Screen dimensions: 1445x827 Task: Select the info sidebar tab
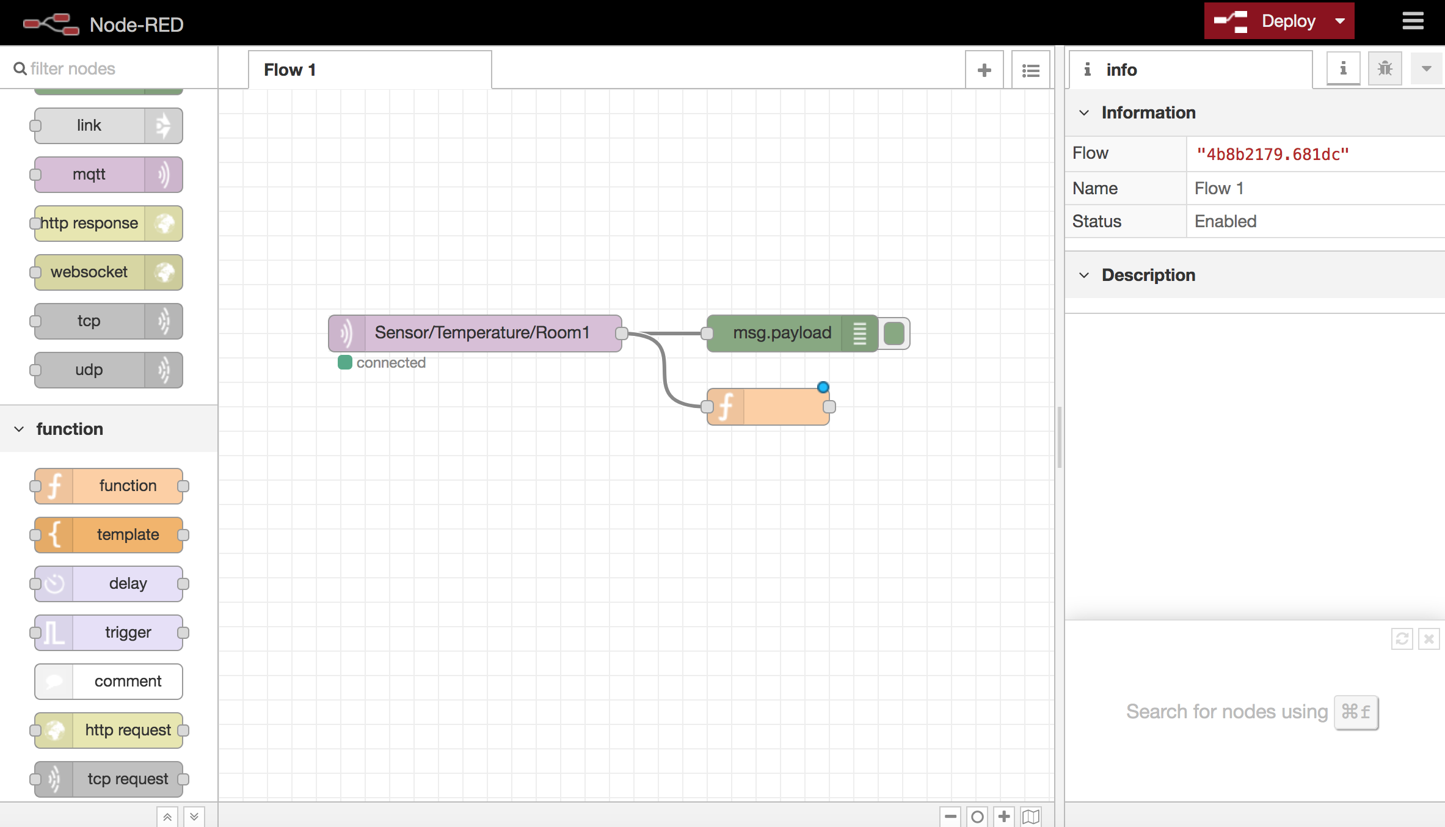coord(1190,70)
